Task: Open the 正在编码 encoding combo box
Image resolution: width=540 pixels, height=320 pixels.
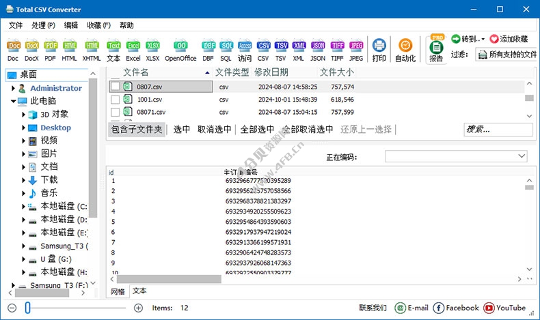Action: (456, 156)
